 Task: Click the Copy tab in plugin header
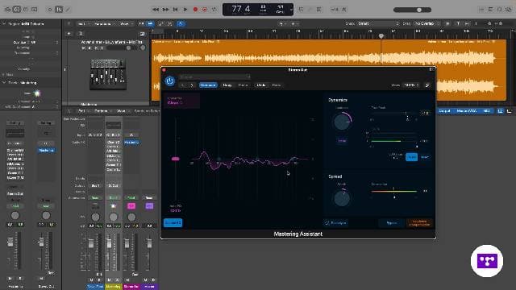click(x=227, y=85)
